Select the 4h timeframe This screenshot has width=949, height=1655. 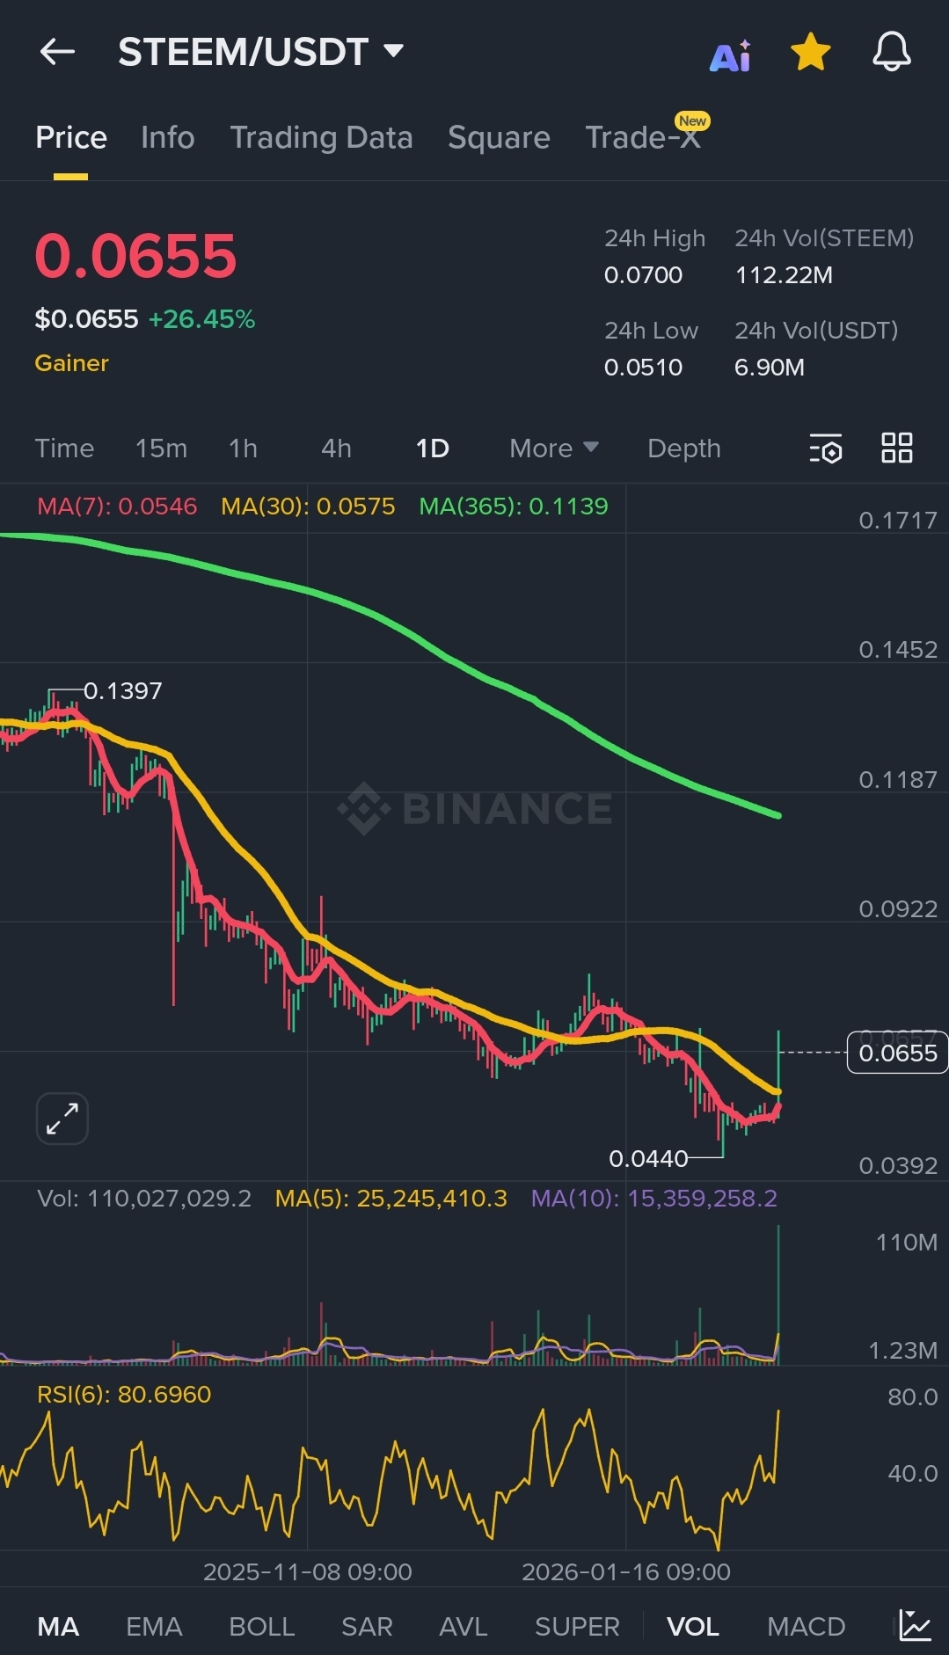tap(336, 448)
